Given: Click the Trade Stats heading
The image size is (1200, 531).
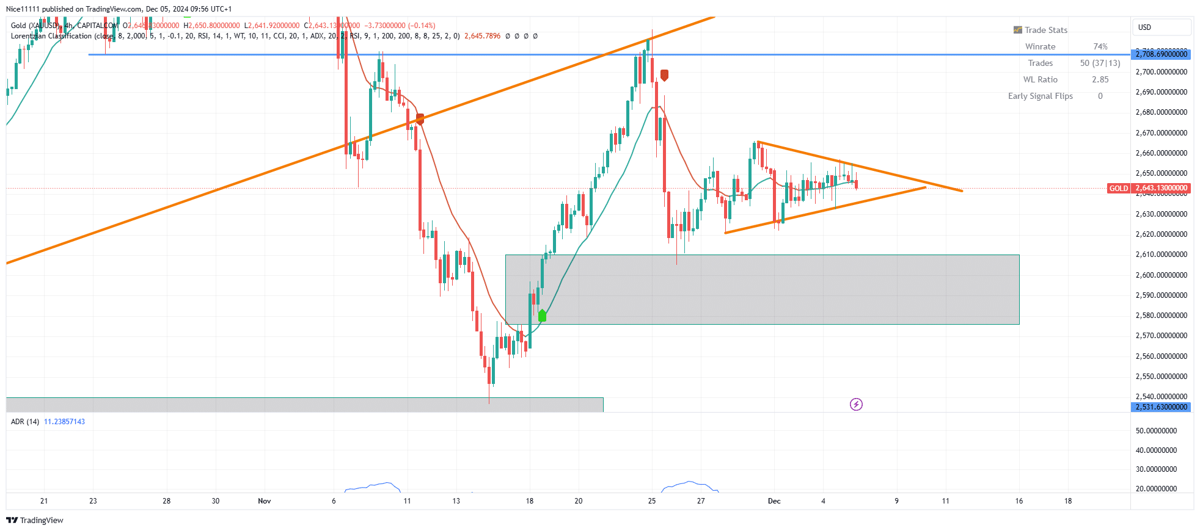Looking at the screenshot, I should click(1046, 30).
